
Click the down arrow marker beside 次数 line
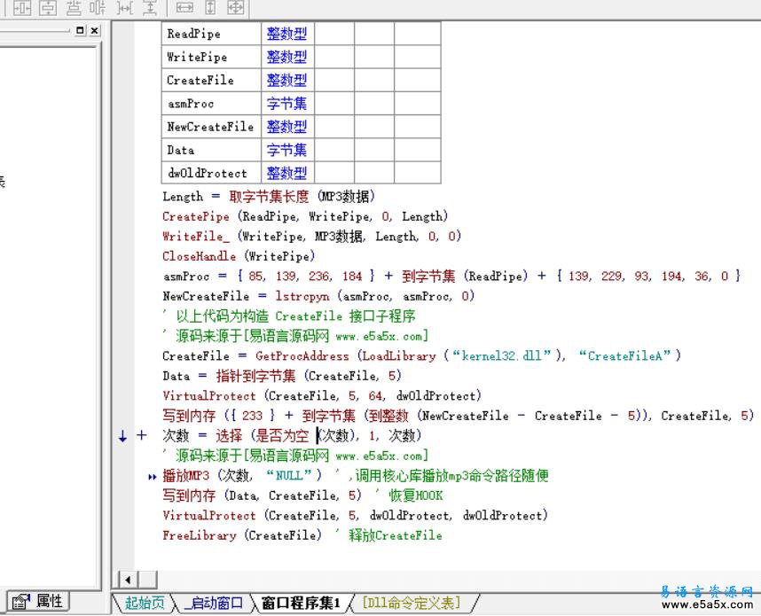pyautogui.click(x=122, y=435)
